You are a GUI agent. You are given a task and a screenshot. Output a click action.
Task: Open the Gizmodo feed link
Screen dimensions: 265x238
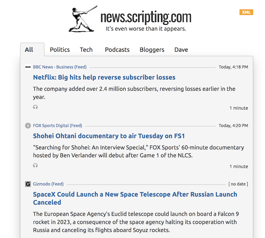click(48, 184)
